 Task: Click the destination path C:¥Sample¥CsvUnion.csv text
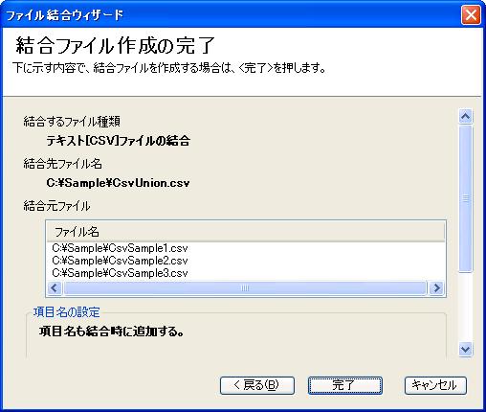pyautogui.click(x=118, y=183)
